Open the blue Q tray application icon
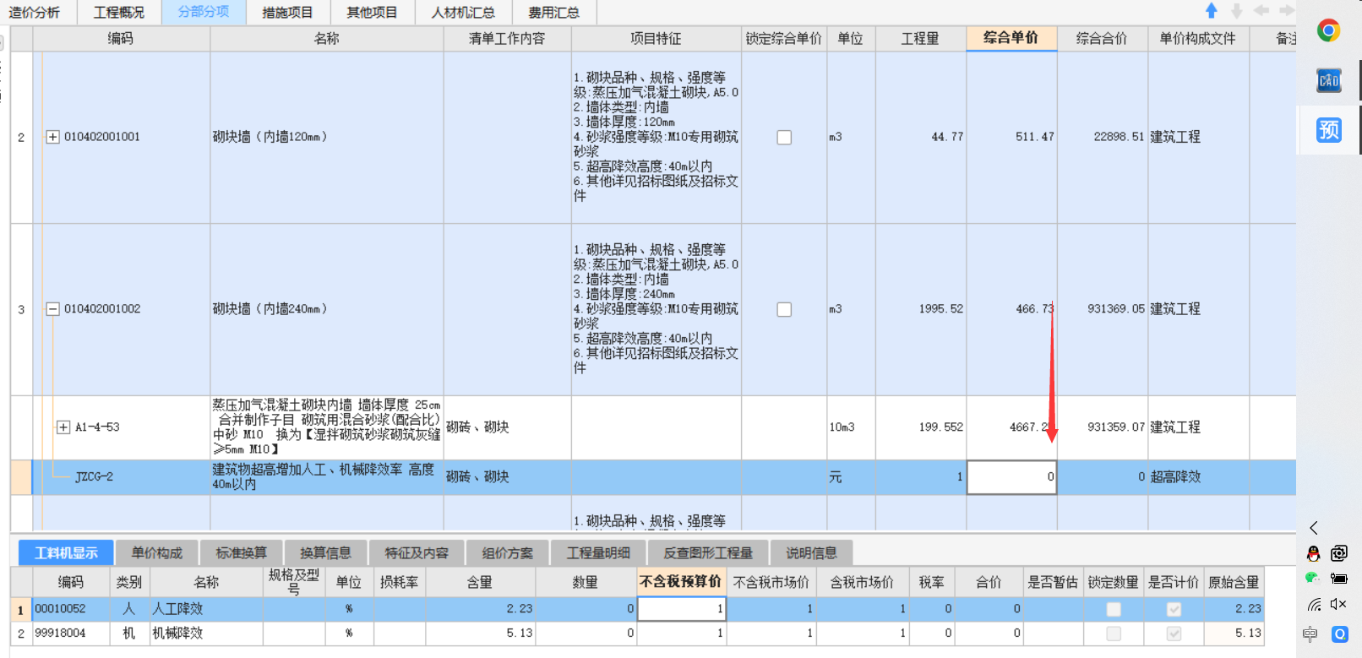 pyautogui.click(x=1340, y=634)
